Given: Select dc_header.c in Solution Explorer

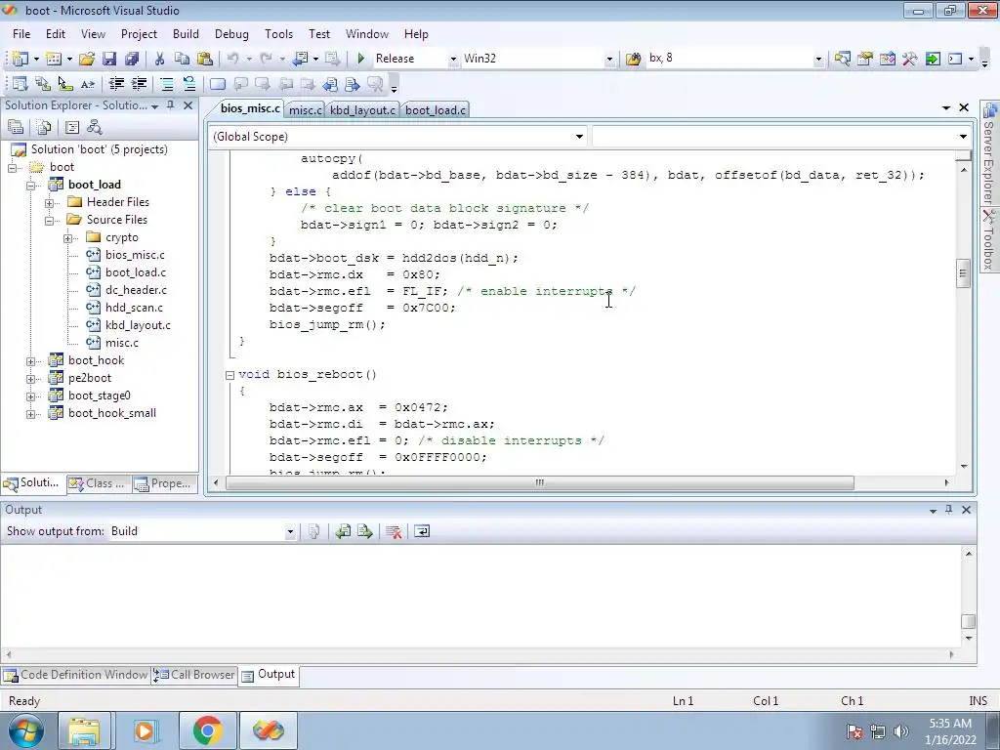Looking at the screenshot, I should (x=136, y=290).
